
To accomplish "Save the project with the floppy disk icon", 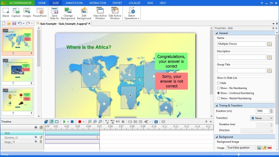I will [x=14, y=23].
